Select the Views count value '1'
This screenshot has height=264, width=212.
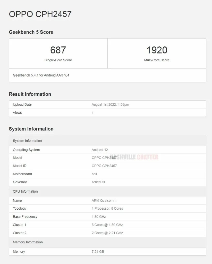(x=92, y=113)
